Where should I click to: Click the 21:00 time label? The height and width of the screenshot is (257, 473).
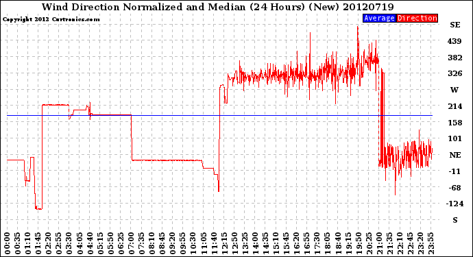379,243
